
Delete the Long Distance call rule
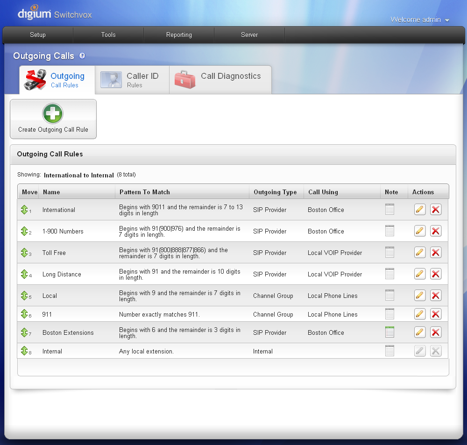pyautogui.click(x=436, y=274)
